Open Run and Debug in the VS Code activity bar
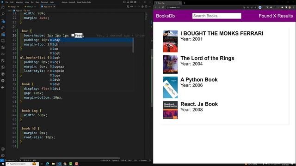296x166 pixels. click(3, 28)
